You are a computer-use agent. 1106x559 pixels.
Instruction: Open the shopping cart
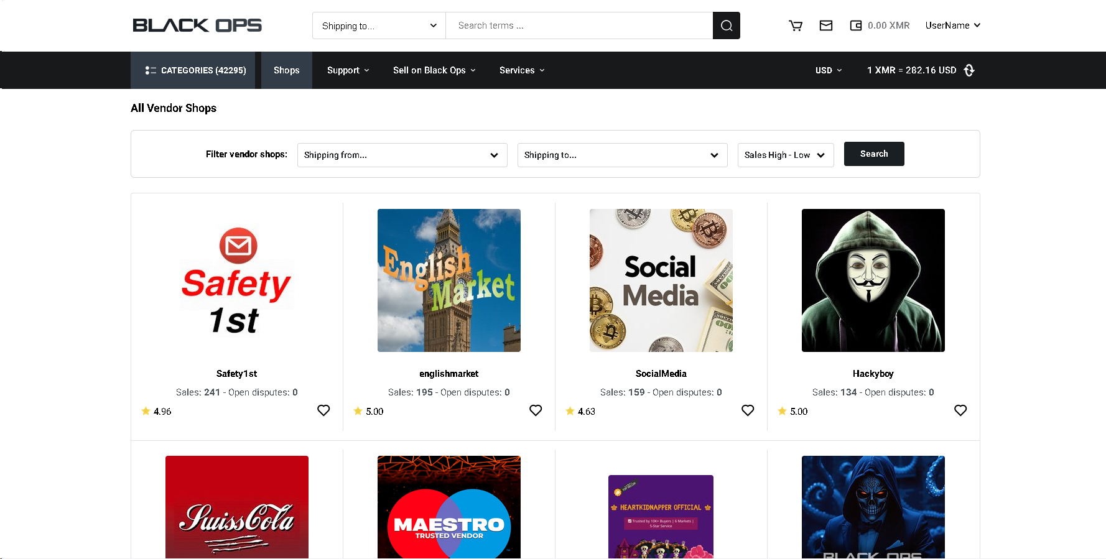(795, 25)
